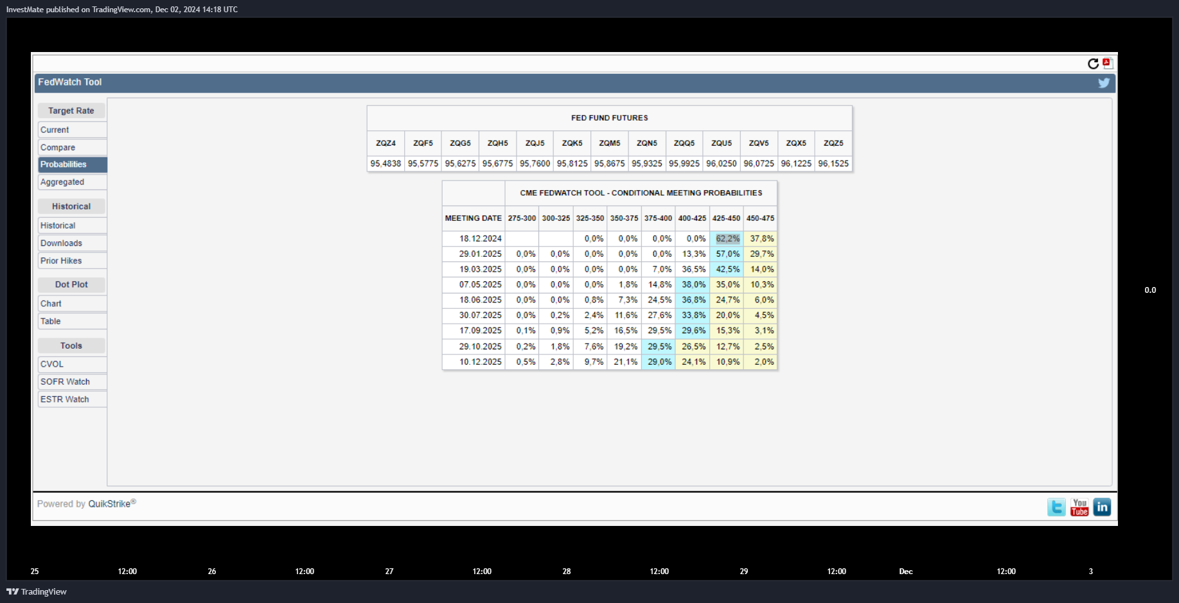This screenshot has height=603, width=1179.
Task: Click the ZQH5 futures column header
Action: pos(497,143)
